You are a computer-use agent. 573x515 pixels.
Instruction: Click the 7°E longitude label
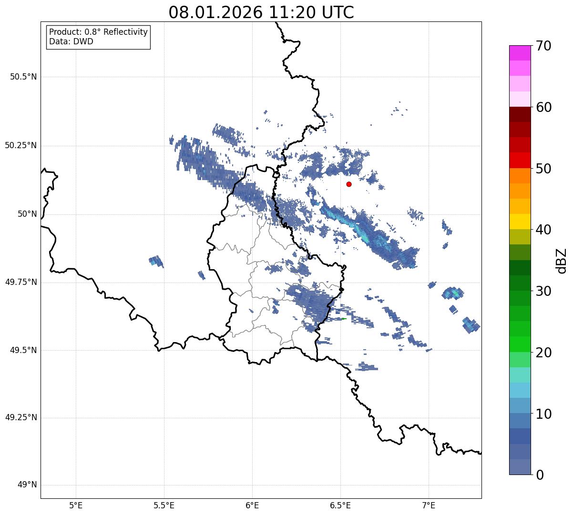(x=429, y=505)
